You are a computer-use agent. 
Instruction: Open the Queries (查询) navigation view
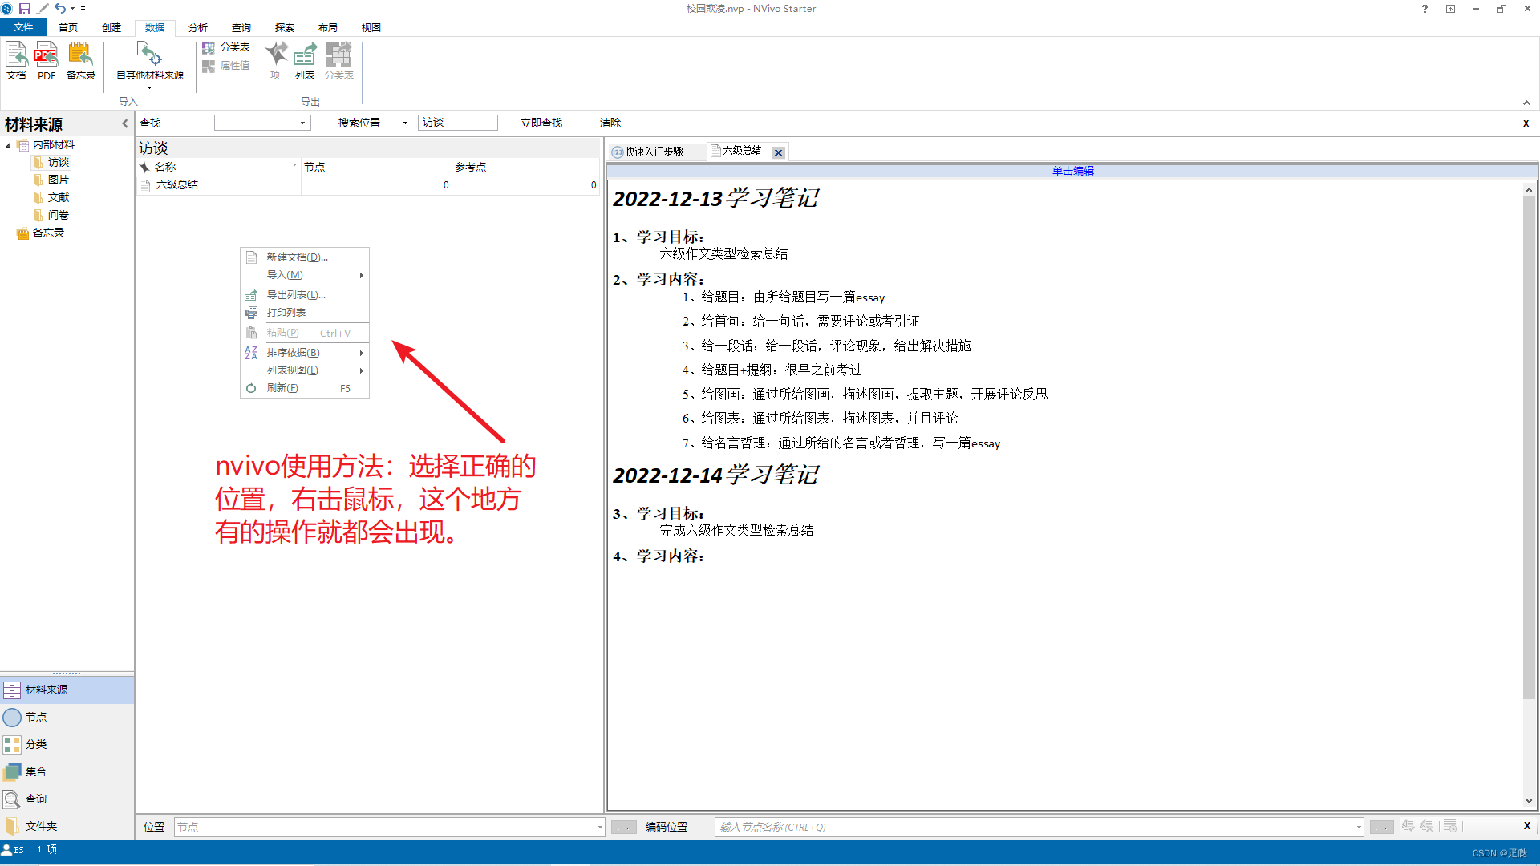pos(36,799)
